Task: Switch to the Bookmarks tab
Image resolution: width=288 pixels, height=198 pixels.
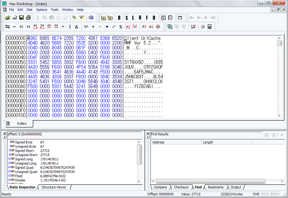Action: (x=216, y=187)
